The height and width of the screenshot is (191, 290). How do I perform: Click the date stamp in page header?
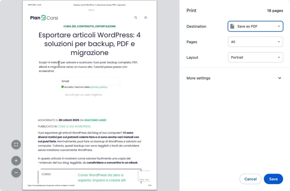click(x=35, y=5)
